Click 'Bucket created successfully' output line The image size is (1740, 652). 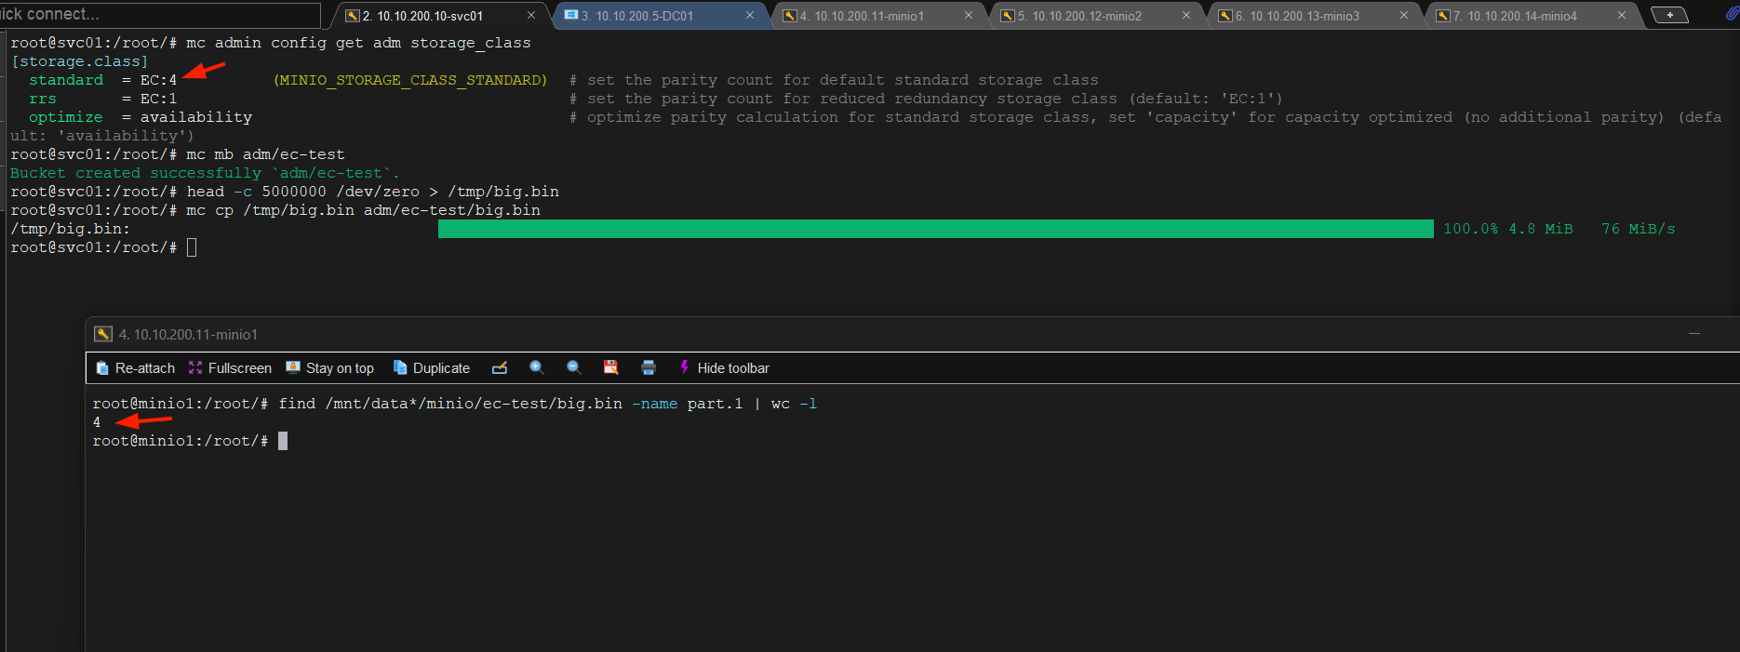(x=205, y=173)
